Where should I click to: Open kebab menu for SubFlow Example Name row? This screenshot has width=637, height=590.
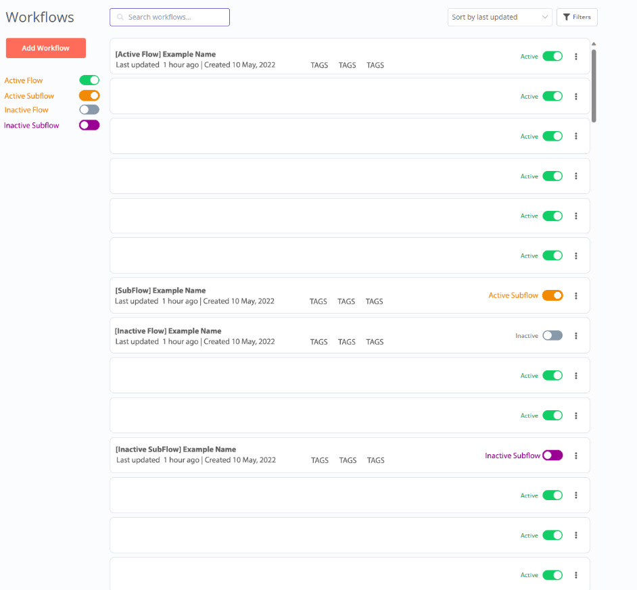tap(576, 296)
